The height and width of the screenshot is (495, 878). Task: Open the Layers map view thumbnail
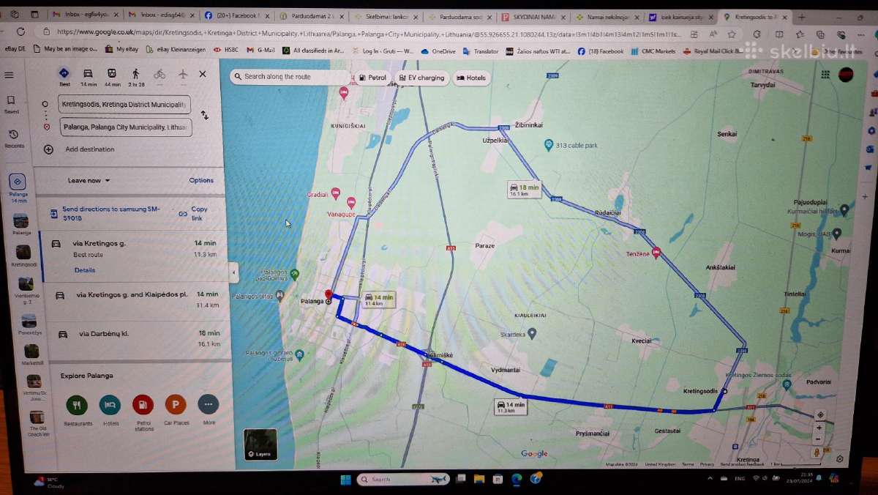pos(260,444)
